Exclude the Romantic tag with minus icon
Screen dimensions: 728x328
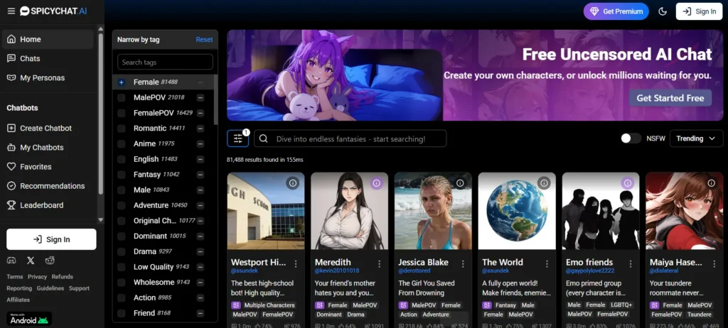pyautogui.click(x=200, y=128)
